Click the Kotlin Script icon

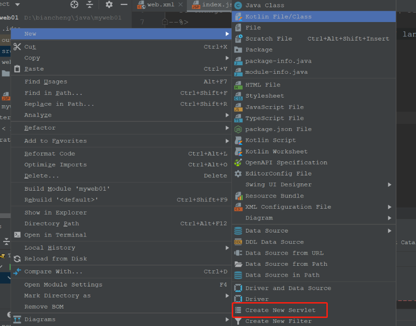(x=238, y=140)
